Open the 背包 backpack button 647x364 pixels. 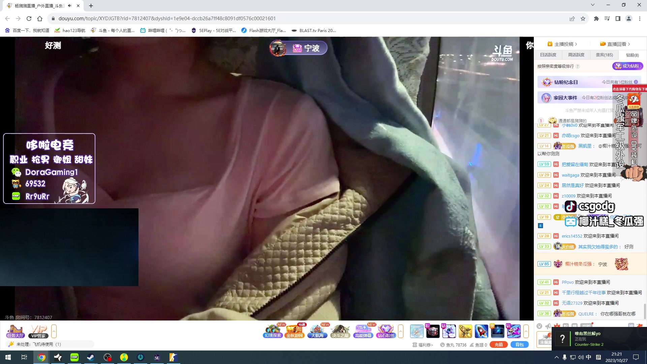click(520, 344)
